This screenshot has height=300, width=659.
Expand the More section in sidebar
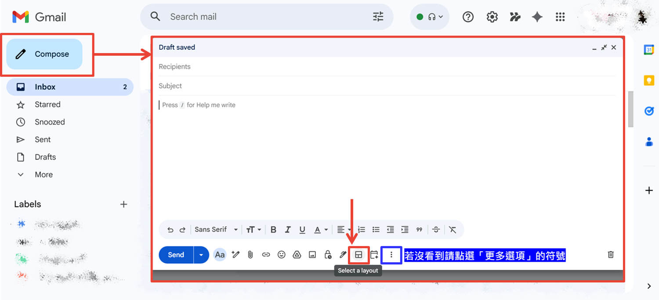pyautogui.click(x=43, y=175)
